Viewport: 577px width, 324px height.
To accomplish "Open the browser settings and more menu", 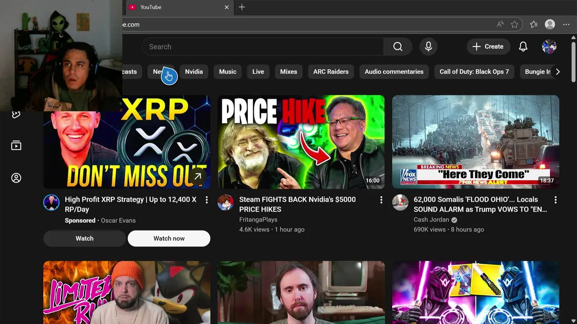I will (566, 25).
